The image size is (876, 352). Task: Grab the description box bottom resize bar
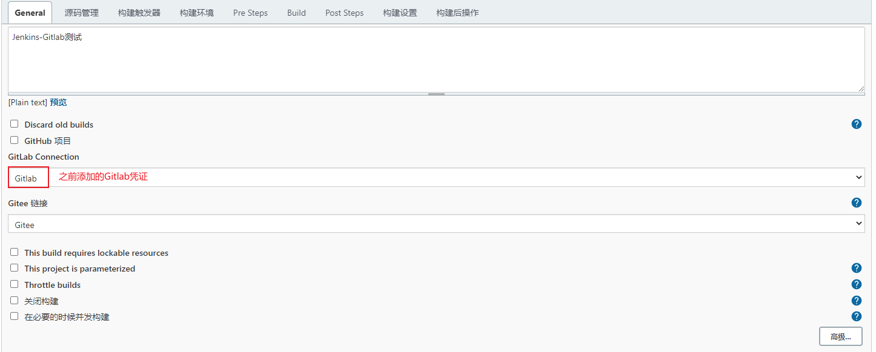(x=436, y=94)
